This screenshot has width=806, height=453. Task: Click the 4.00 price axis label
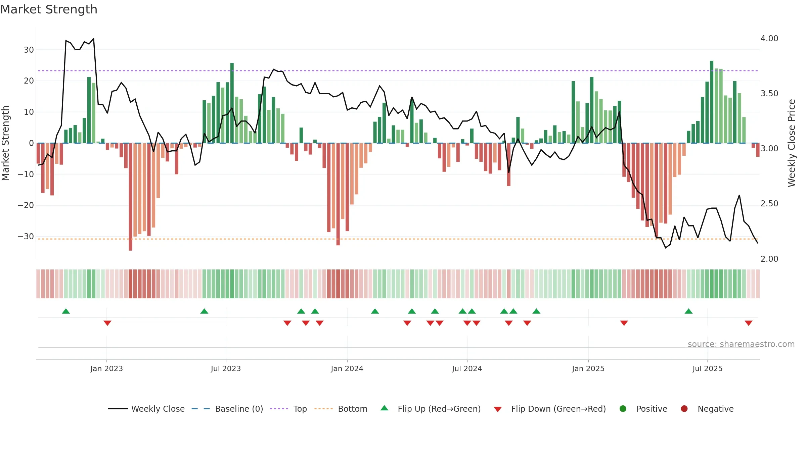pos(769,38)
